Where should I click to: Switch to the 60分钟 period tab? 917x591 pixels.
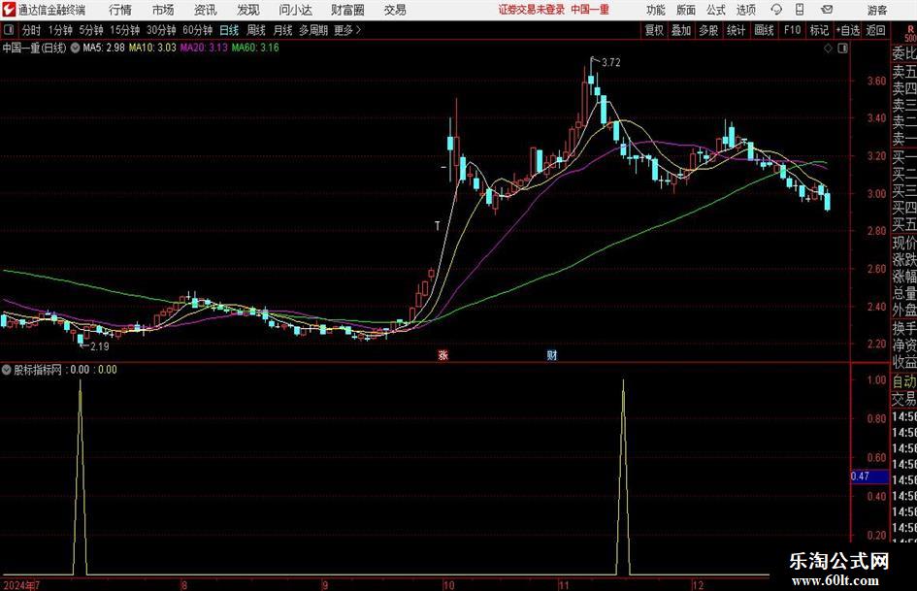[198, 30]
